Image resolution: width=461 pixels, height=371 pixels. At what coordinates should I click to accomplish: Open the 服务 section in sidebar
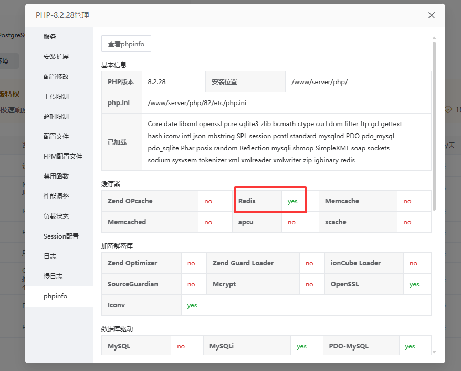point(50,36)
